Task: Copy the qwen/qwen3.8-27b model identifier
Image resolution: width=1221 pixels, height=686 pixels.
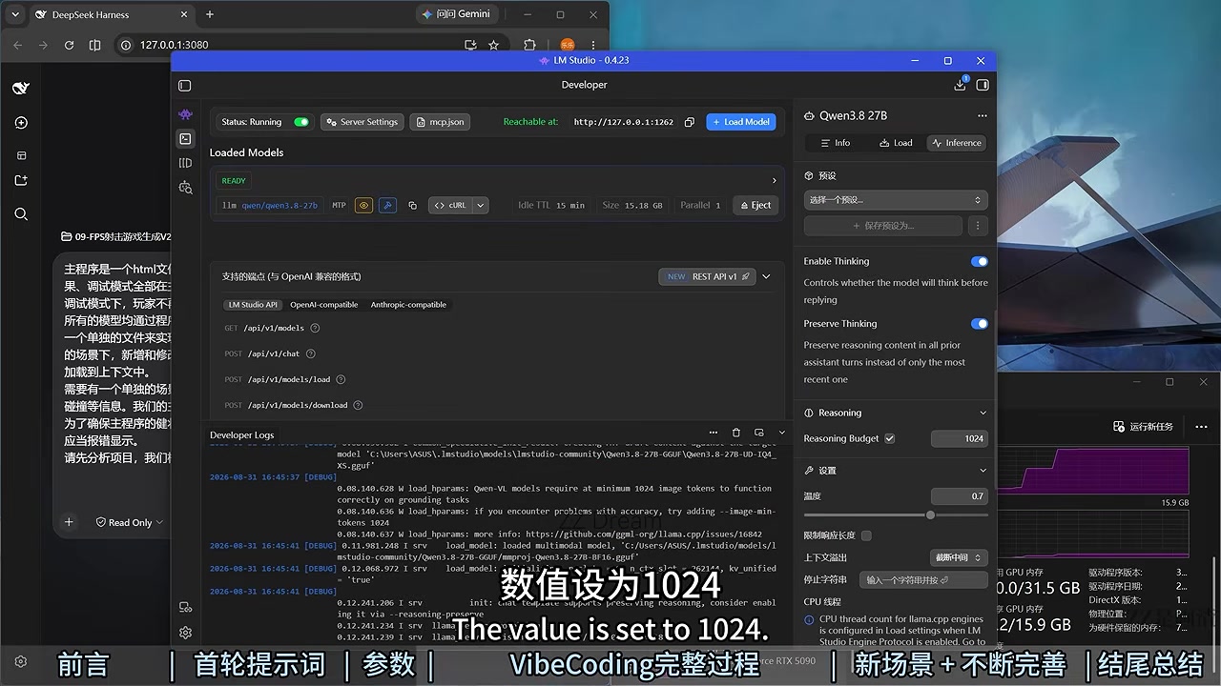Action: [412, 205]
